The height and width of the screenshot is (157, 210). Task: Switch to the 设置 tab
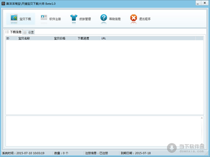(x=29, y=32)
